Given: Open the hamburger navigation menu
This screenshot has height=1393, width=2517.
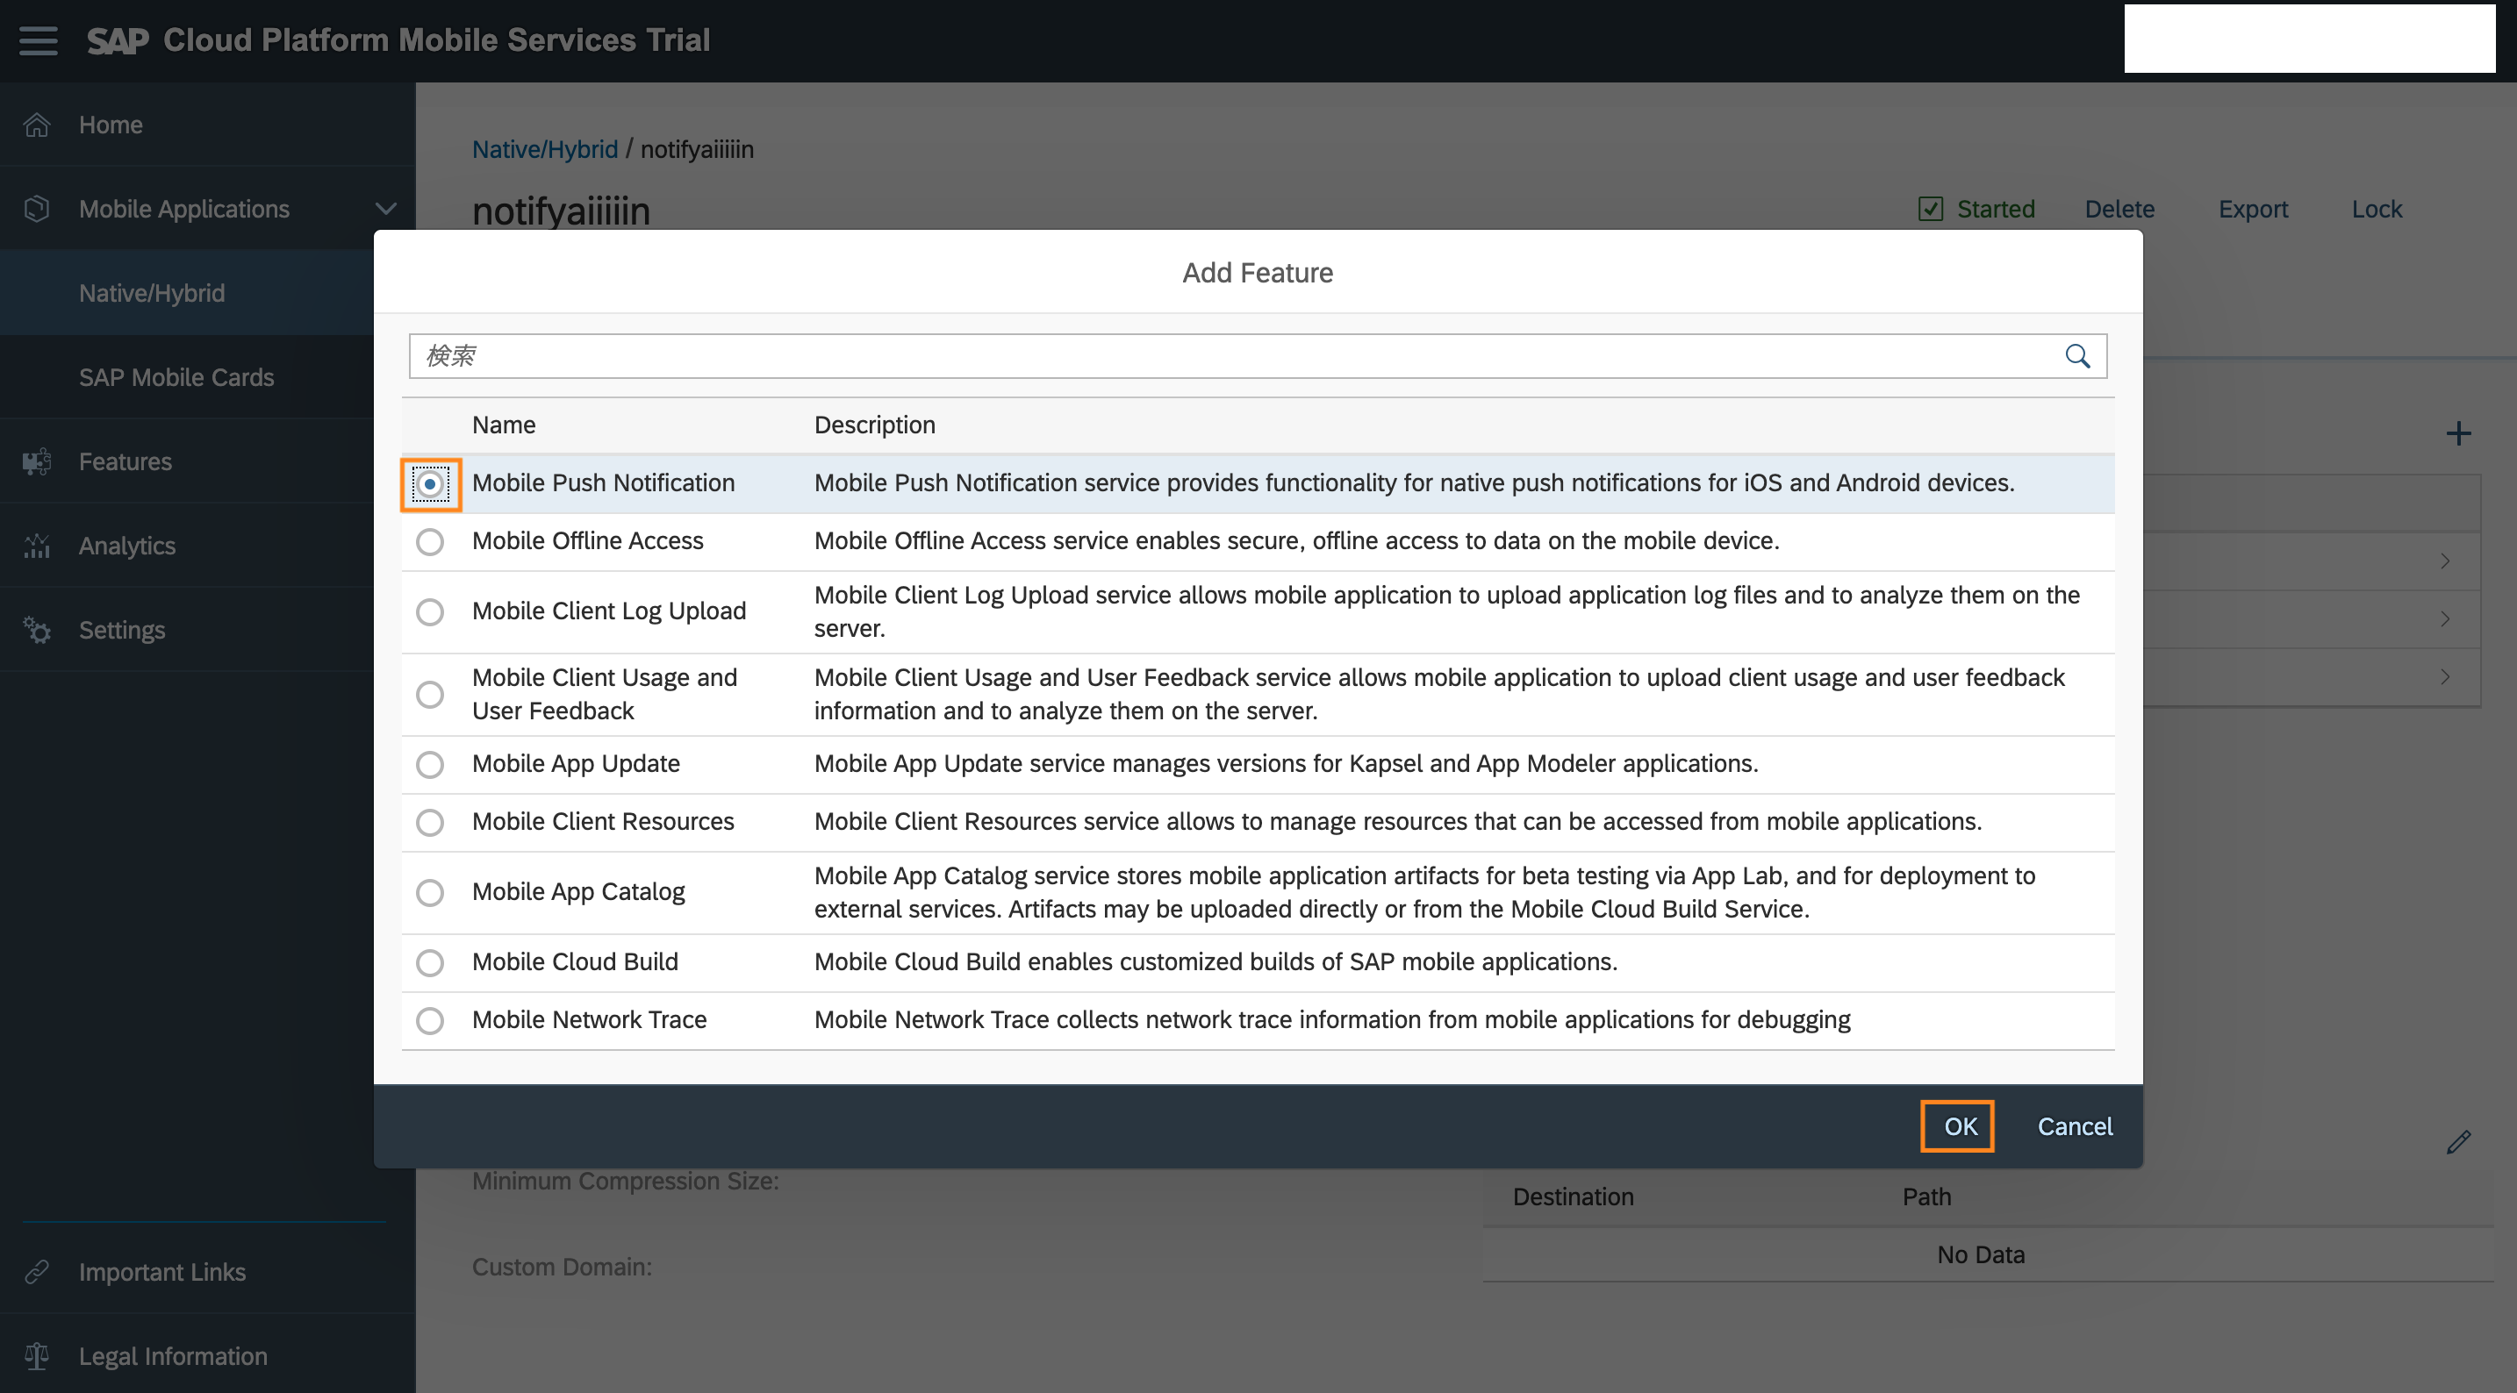Looking at the screenshot, I should tap(38, 40).
